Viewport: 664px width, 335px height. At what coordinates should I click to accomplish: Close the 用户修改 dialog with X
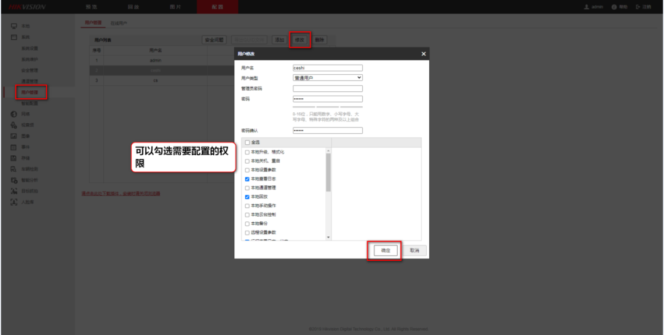point(423,54)
